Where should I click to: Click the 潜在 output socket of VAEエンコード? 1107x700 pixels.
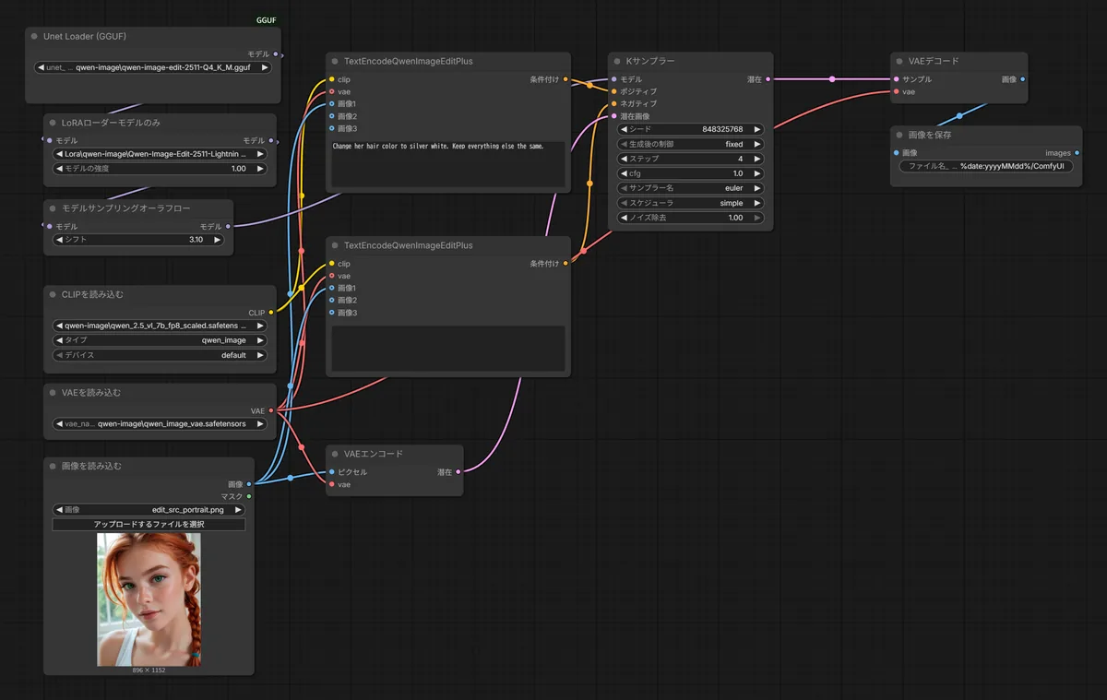[x=458, y=472]
